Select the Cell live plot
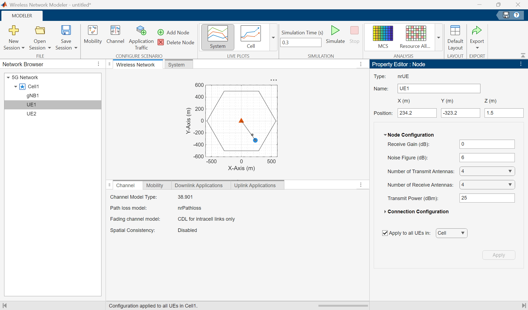 251,34
